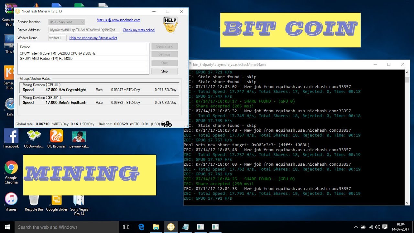
Task: Launch Microsoft Edge from the taskbar
Action: tap(141, 227)
